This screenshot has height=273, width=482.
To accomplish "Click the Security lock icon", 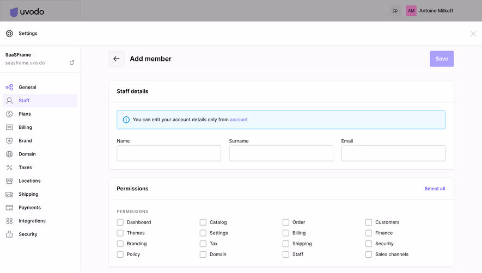I will pyautogui.click(x=9, y=234).
